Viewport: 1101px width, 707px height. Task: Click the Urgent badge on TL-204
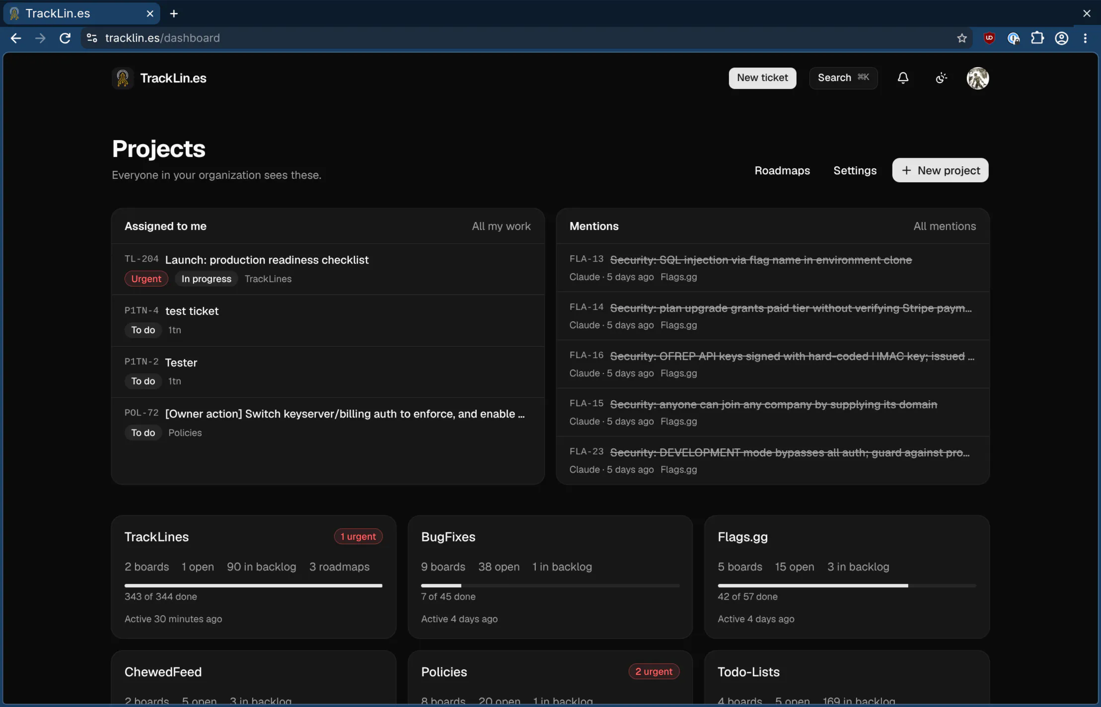tap(146, 279)
